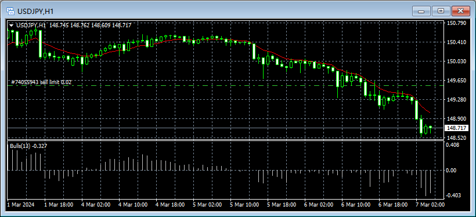Viewport: 476px width, 217px height.
Task: Select the sell limit order #74055943 label
Action: tap(41, 82)
